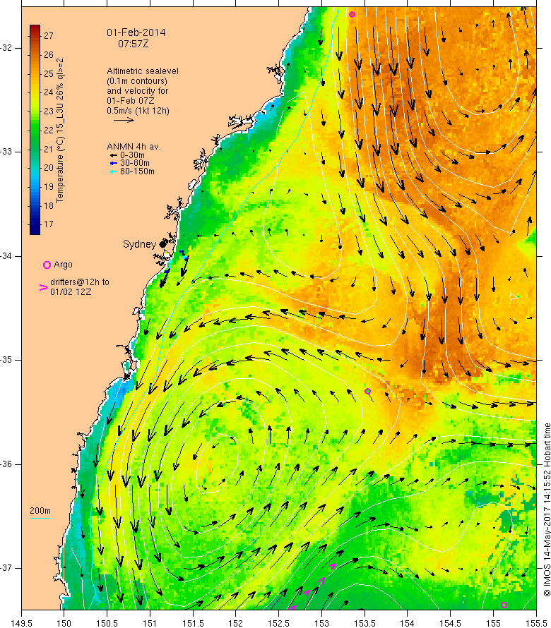This screenshot has width=551, height=628.
Task: Click the cyan 80-150m legend arrow
Action: point(114,171)
